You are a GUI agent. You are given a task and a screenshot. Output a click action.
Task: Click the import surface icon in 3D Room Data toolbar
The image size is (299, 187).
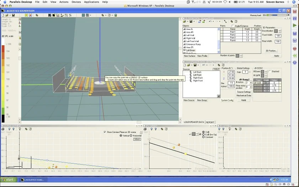(x=199, y=21)
